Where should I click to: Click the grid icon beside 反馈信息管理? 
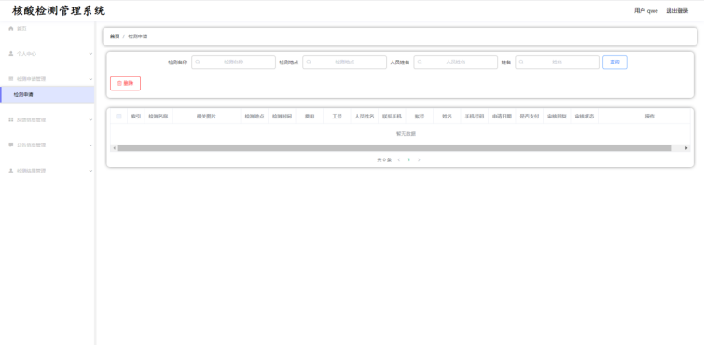pos(11,119)
